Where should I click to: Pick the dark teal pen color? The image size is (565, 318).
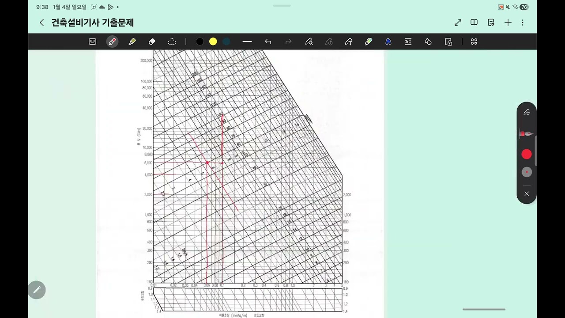[226, 42]
